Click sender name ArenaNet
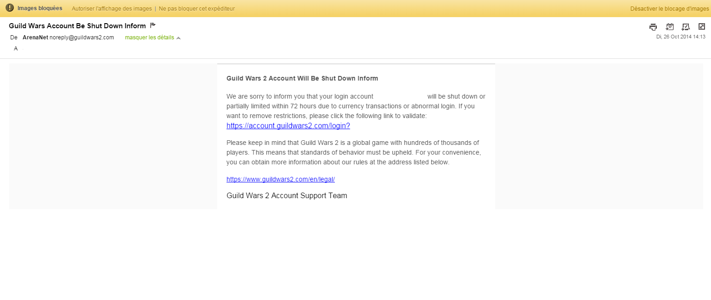711x300 pixels. click(35, 37)
